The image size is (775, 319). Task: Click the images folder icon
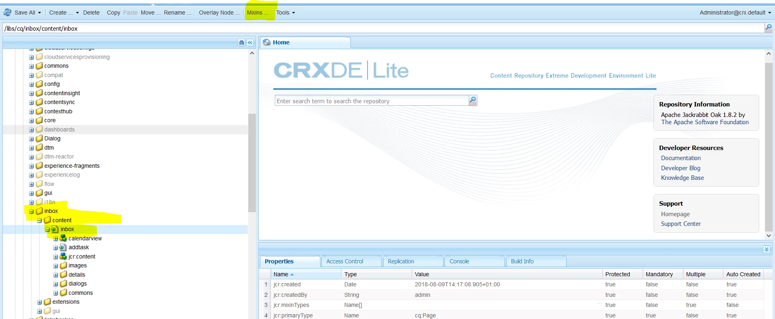click(63, 265)
